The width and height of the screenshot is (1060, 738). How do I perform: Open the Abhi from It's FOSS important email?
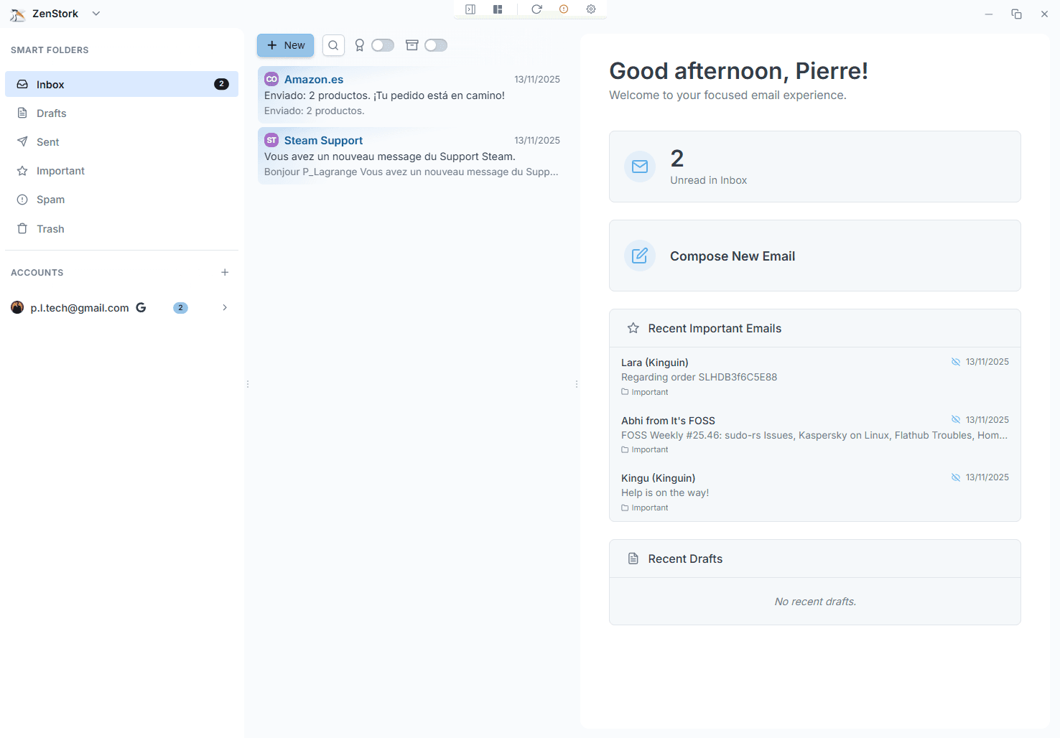814,434
